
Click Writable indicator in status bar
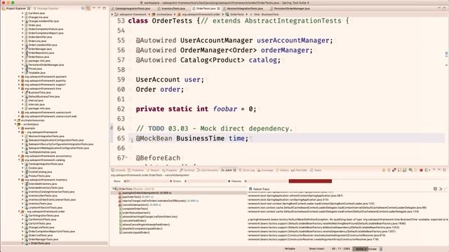coord(290,249)
